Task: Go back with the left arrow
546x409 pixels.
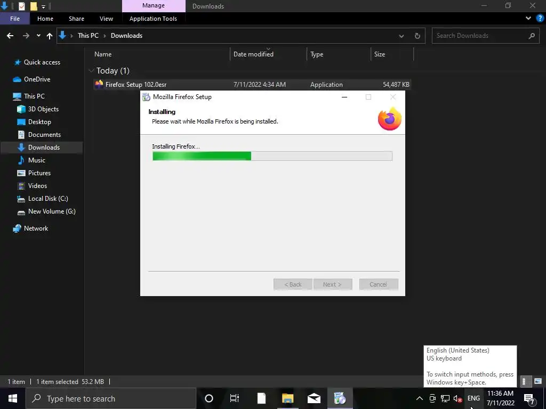Action: point(10,36)
